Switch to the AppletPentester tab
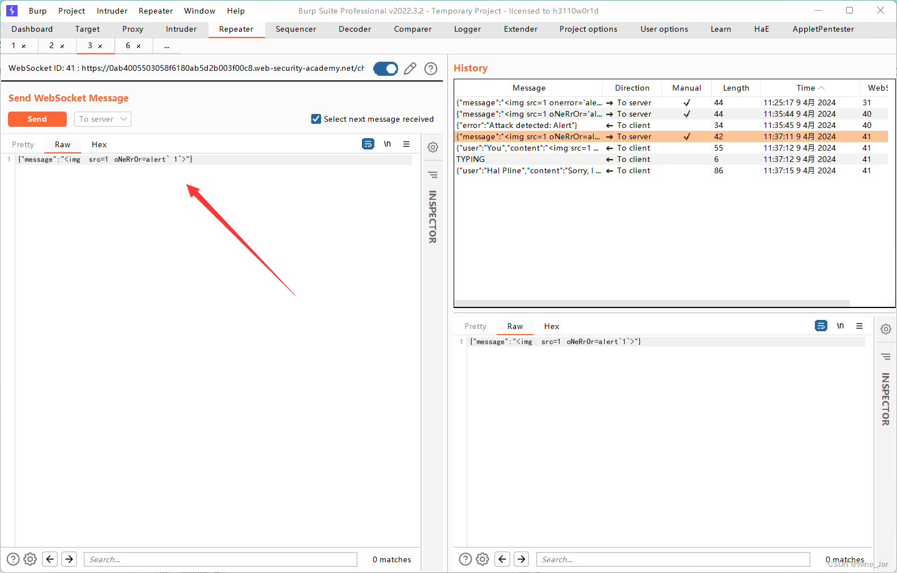This screenshot has height=573, width=897. point(823,29)
